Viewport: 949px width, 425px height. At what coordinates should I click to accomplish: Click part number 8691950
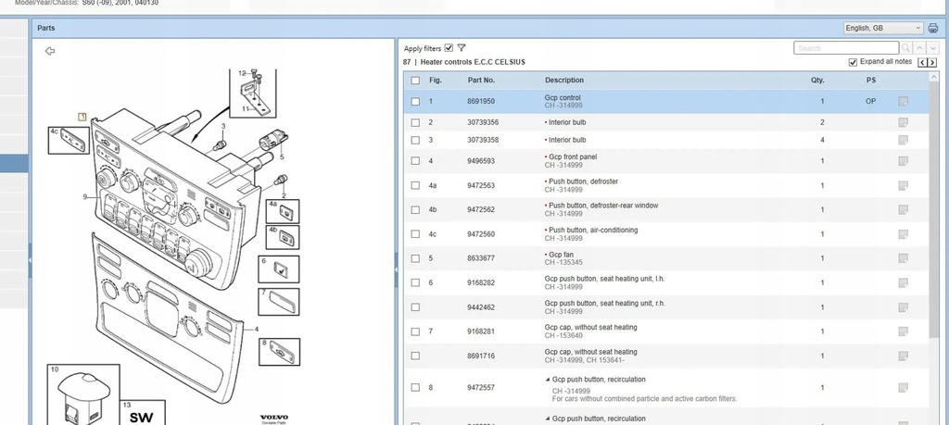[481, 102]
